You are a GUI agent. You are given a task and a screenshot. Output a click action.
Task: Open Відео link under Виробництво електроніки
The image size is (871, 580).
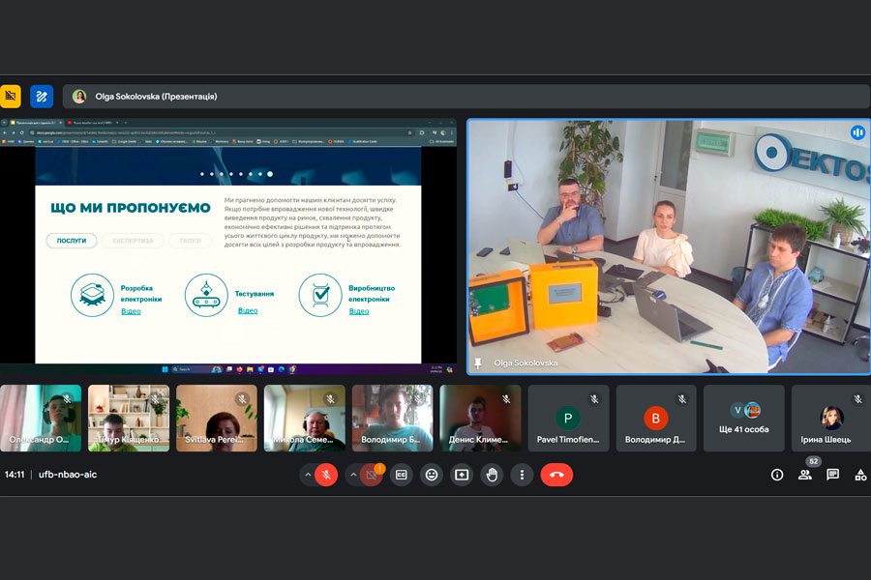[x=359, y=311]
